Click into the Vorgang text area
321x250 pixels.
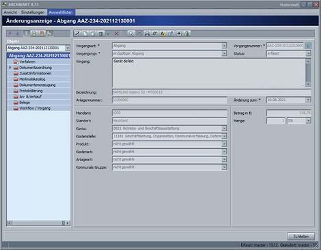click(x=208, y=73)
